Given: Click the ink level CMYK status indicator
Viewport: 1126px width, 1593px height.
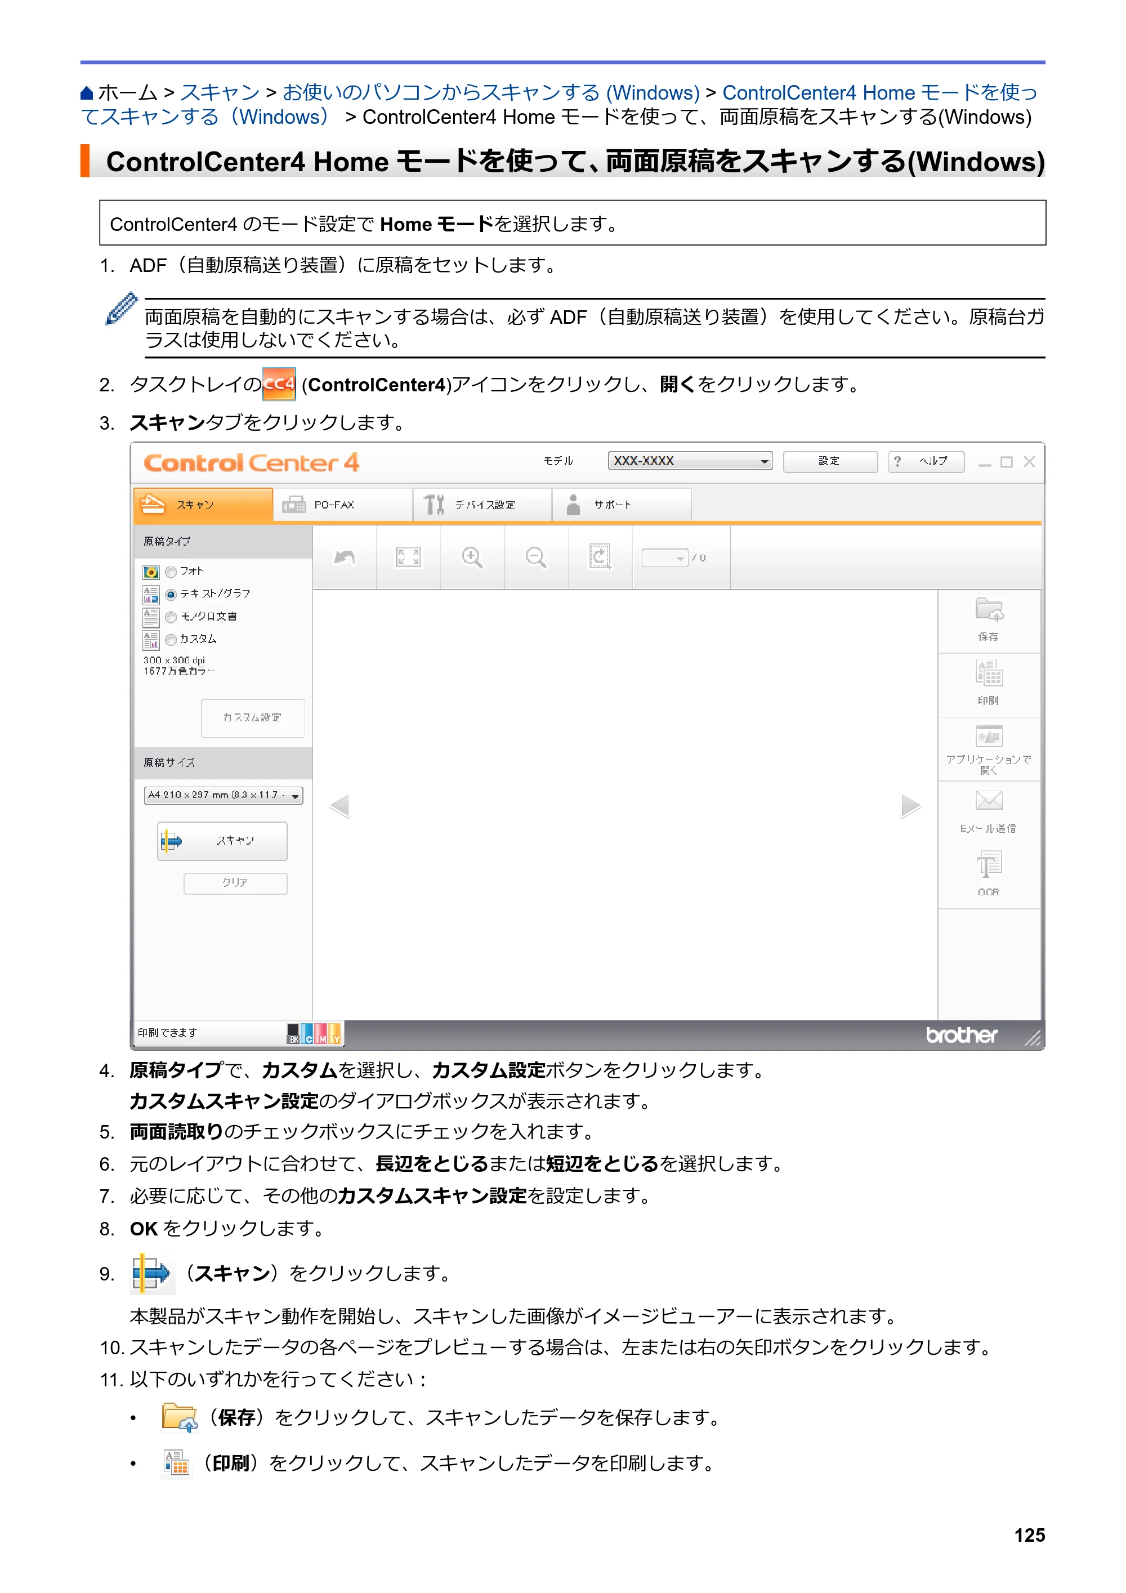Looking at the screenshot, I should coord(314,1033).
